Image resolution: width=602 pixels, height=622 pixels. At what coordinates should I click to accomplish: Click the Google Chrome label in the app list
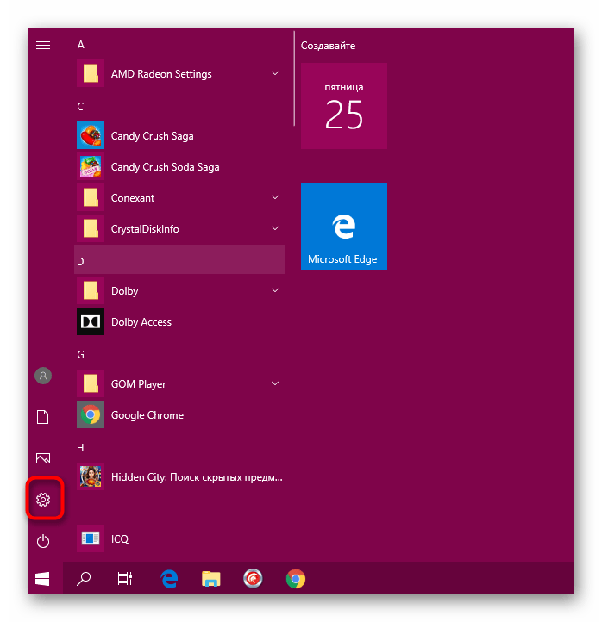147,415
